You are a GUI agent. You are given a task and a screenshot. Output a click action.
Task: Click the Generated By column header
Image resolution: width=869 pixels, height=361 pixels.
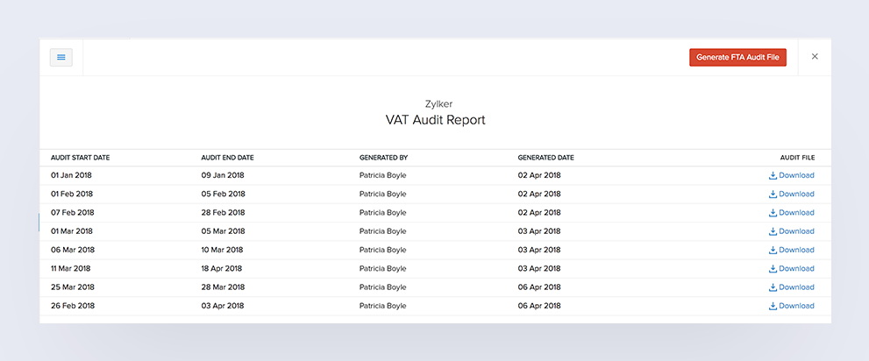(383, 158)
